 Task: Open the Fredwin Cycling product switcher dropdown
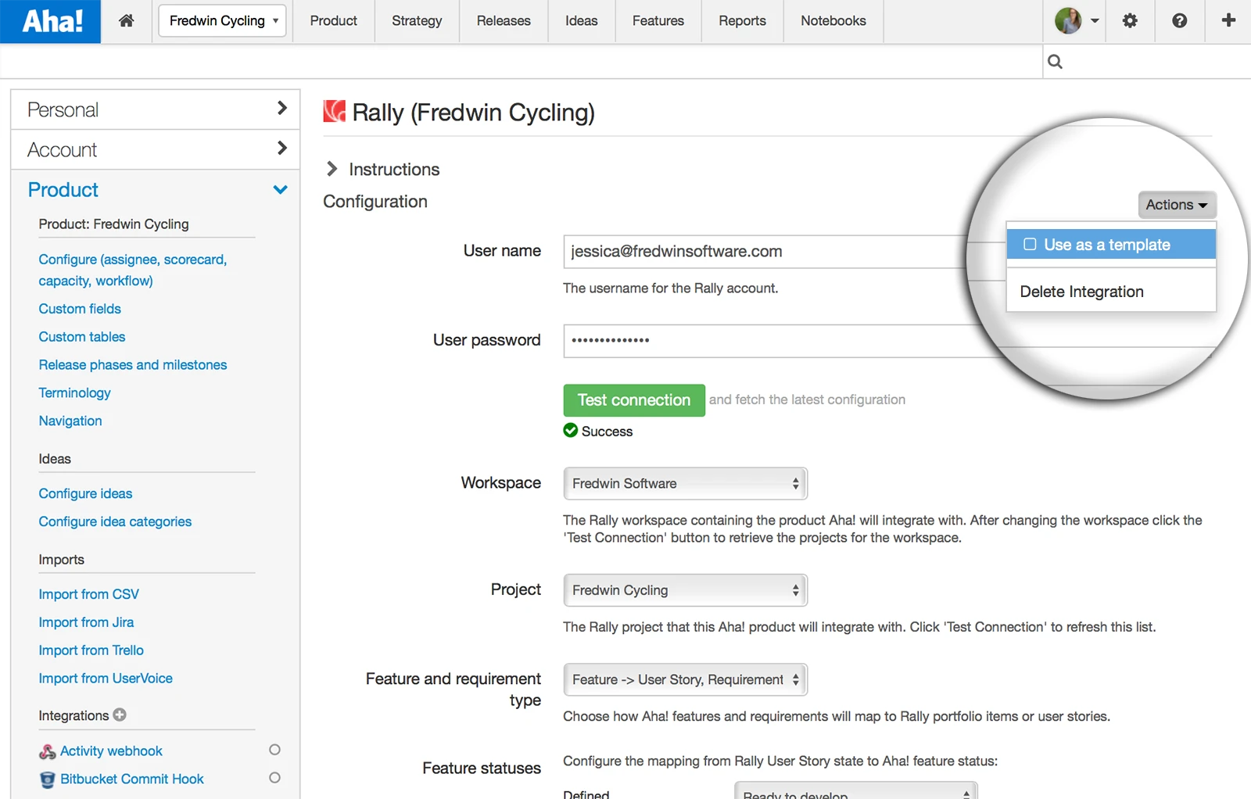pos(222,21)
